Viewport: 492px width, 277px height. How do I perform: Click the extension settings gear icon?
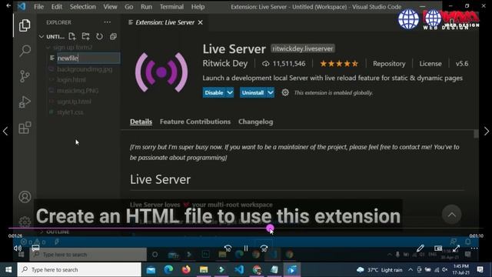coord(285,92)
